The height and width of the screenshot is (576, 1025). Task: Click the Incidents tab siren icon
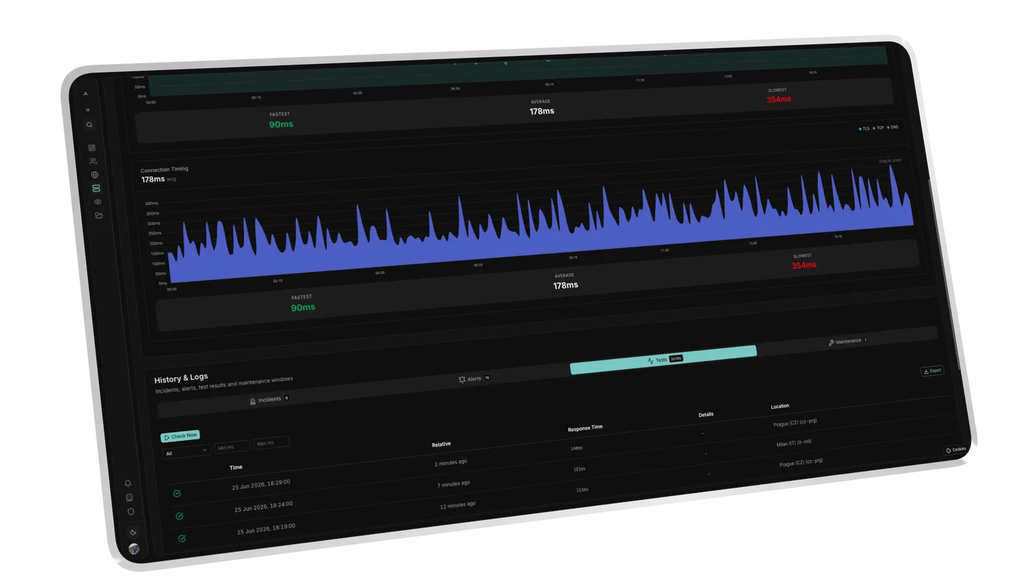[x=253, y=402]
